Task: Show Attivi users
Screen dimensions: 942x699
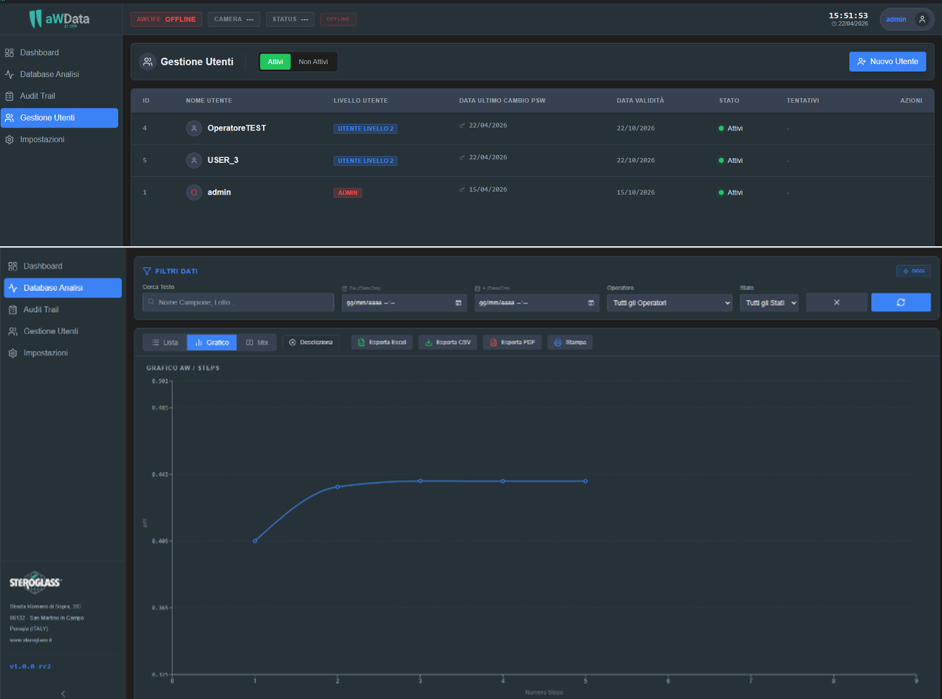Action: coord(275,62)
